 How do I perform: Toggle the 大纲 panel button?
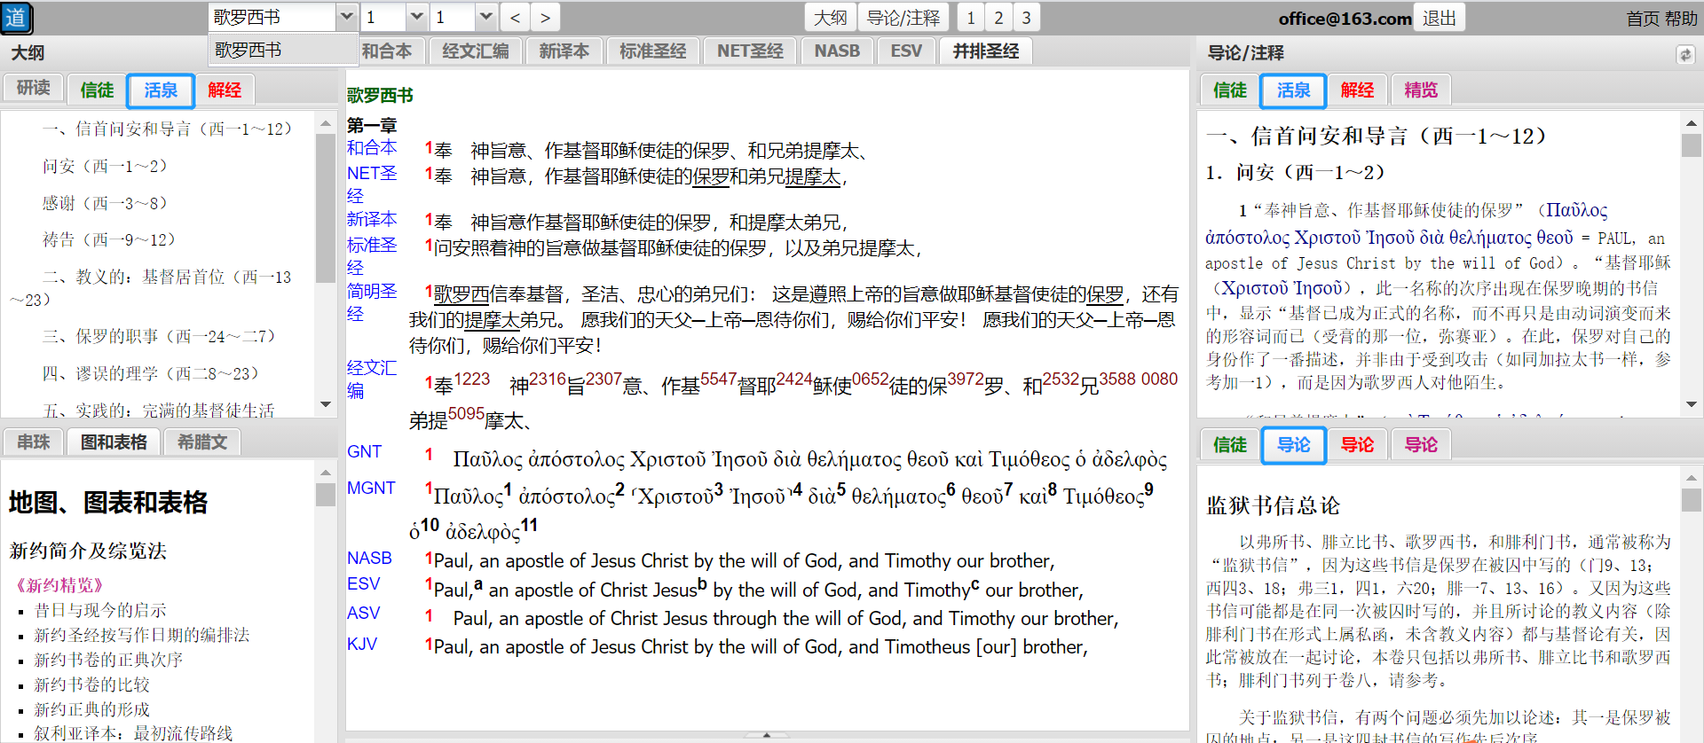pyautogui.click(x=831, y=18)
